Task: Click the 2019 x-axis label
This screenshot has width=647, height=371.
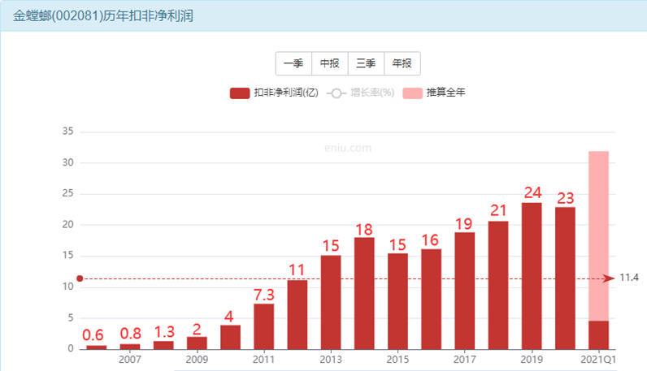Action: point(532,360)
